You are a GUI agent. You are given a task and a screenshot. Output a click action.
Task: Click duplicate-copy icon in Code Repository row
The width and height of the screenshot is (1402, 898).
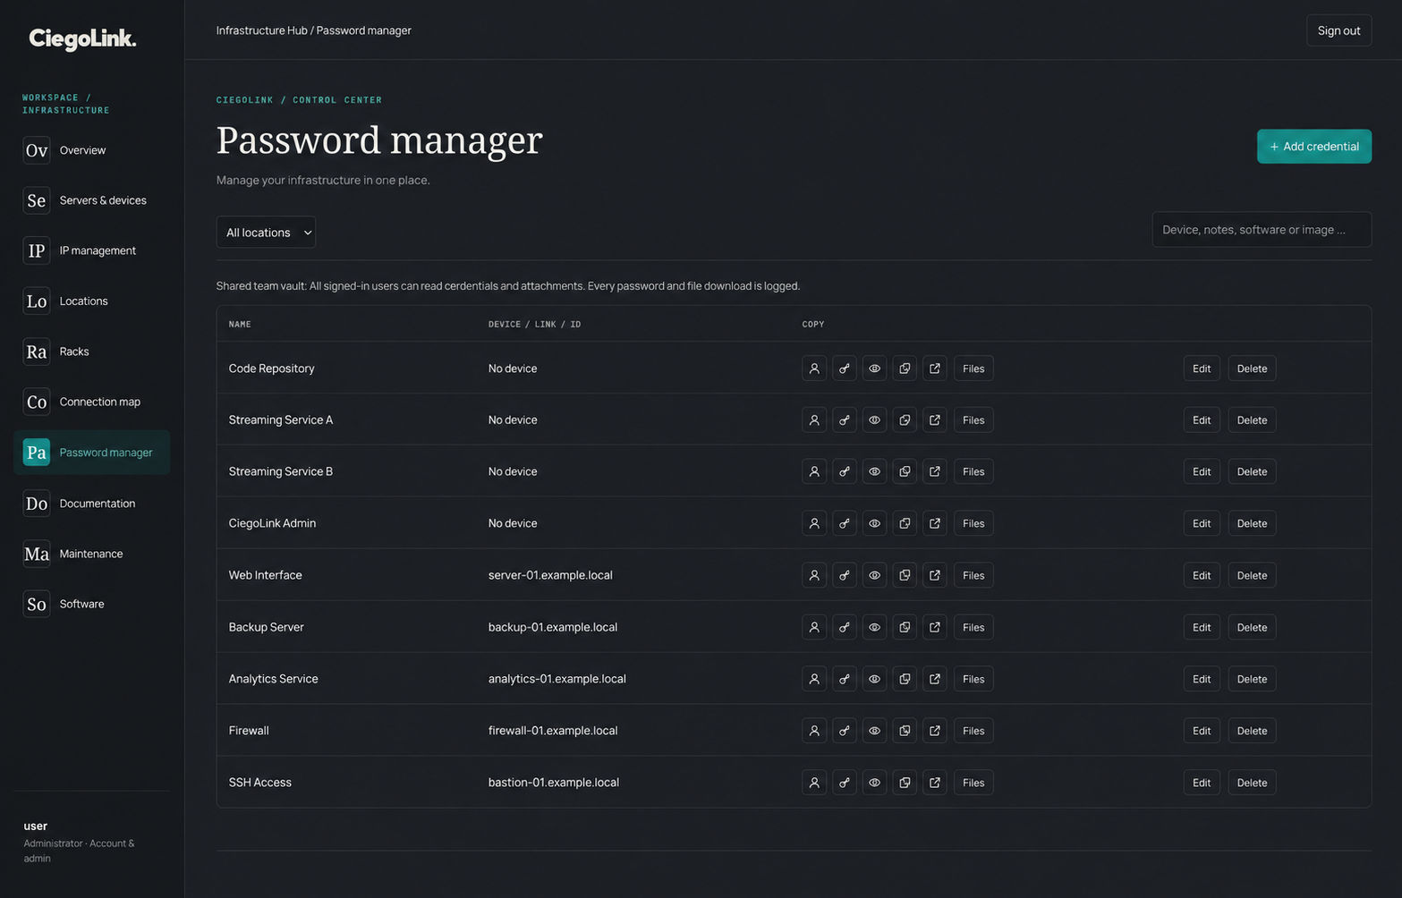coord(905,369)
